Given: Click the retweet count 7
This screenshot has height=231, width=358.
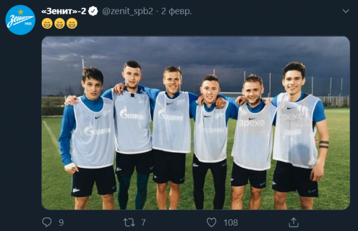Looking at the screenshot, I should click(x=143, y=222).
